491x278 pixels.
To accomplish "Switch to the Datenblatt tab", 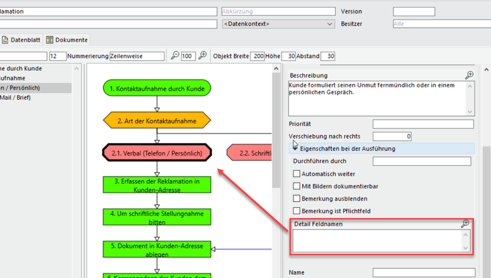I will coord(22,40).
